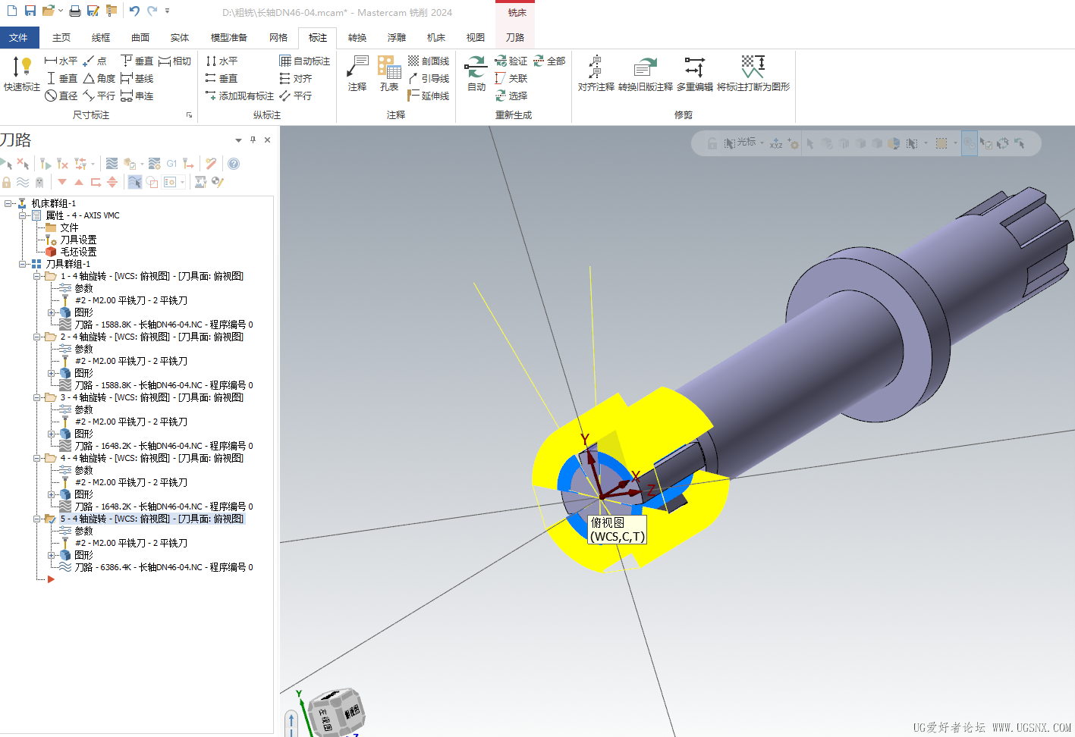The width and height of the screenshot is (1075, 737).
Task: Collapse operation 1 - 4轴旋转 node
Action: point(36,276)
